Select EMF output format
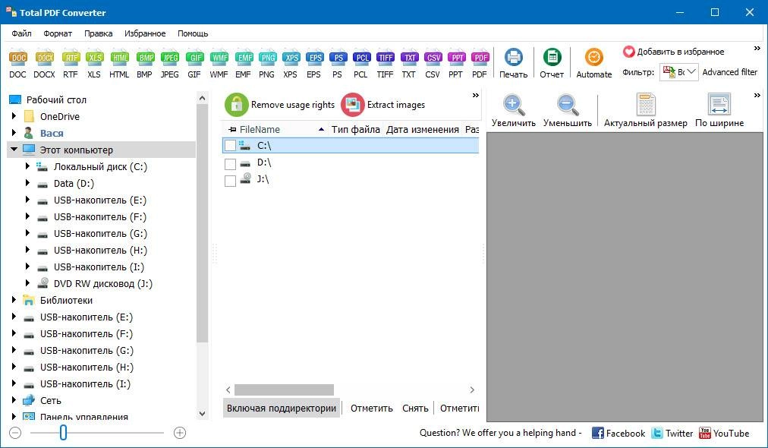This screenshot has width=768, height=448. (x=244, y=64)
